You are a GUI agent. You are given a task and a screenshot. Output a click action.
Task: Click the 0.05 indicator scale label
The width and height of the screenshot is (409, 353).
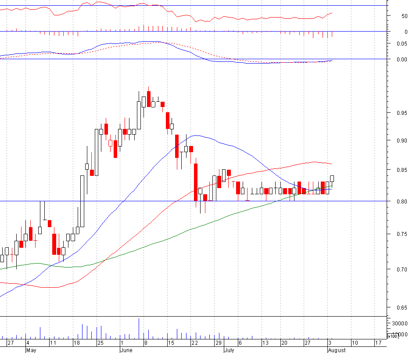(402, 43)
